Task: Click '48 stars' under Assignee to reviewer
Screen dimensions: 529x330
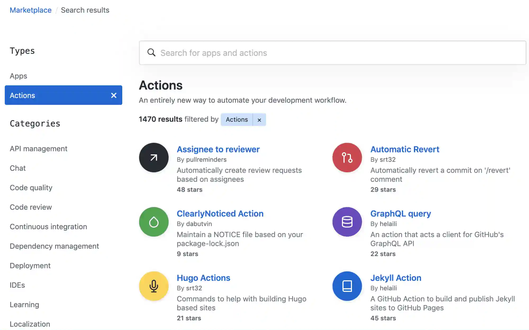Action: pyautogui.click(x=189, y=190)
